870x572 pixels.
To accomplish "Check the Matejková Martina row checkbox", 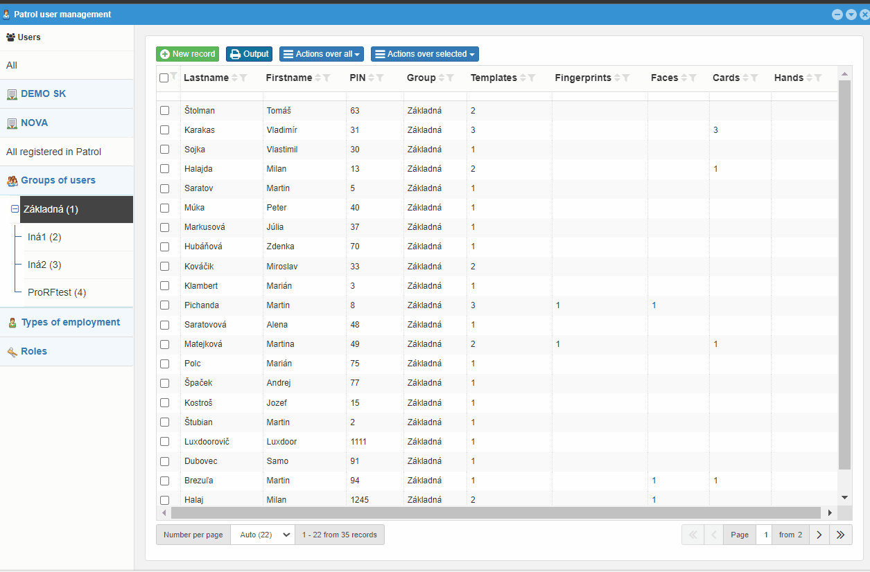I will pos(165,343).
